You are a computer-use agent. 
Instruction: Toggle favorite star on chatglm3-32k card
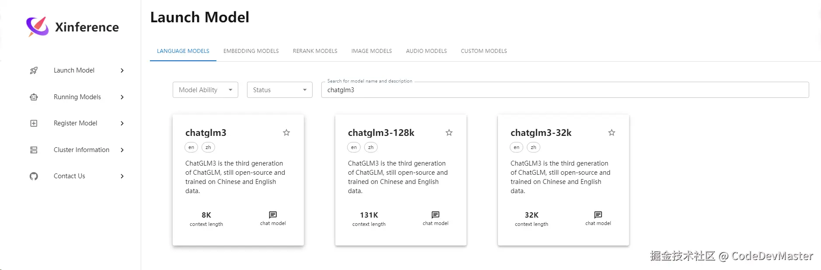point(612,132)
